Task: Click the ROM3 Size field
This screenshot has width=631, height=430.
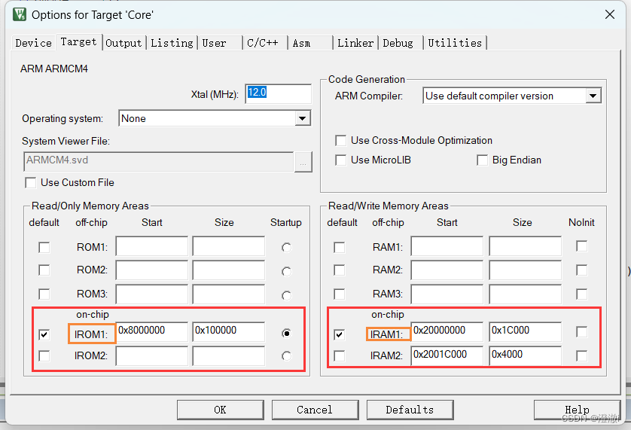Action: point(229,294)
